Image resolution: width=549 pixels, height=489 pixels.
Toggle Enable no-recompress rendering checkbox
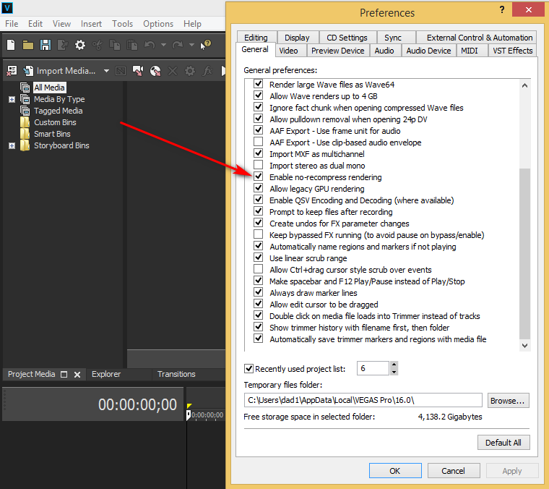click(x=258, y=176)
